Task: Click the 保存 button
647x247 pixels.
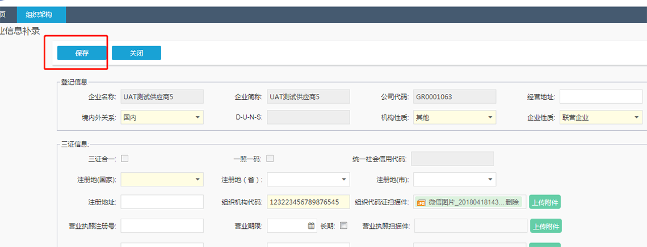Action: (x=82, y=53)
